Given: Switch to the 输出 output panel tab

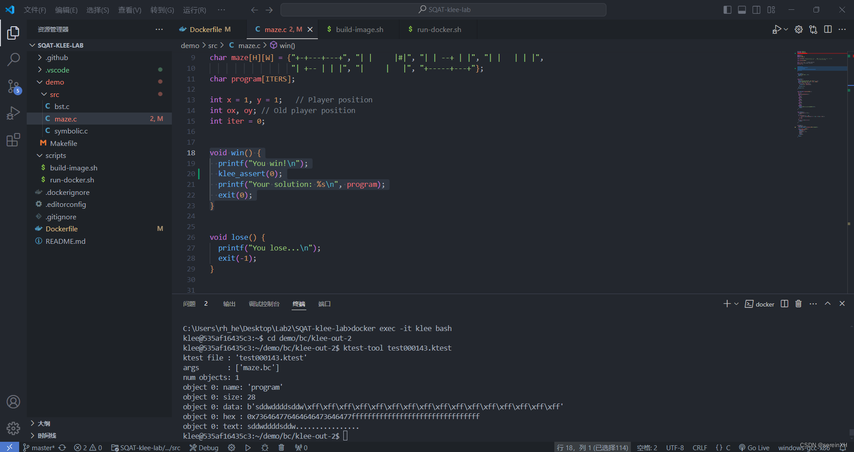Looking at the screenshot, I should [x=229, y=304].
